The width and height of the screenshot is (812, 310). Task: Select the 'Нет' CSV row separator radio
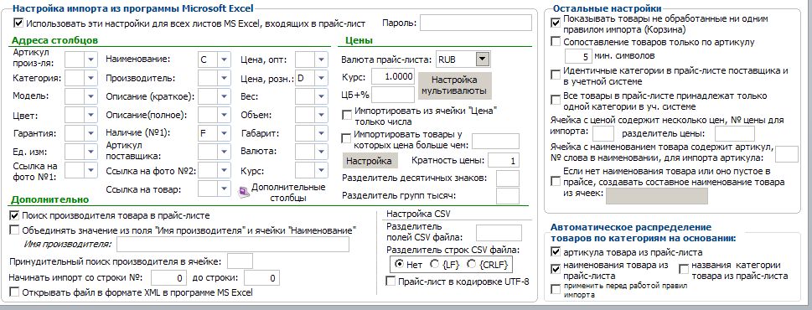pos(399,265)
